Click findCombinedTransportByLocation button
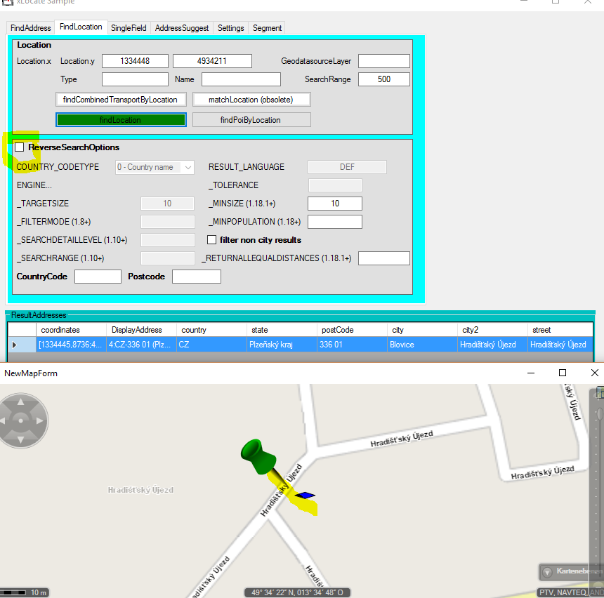604x598 pixels. tap(120, 100)
